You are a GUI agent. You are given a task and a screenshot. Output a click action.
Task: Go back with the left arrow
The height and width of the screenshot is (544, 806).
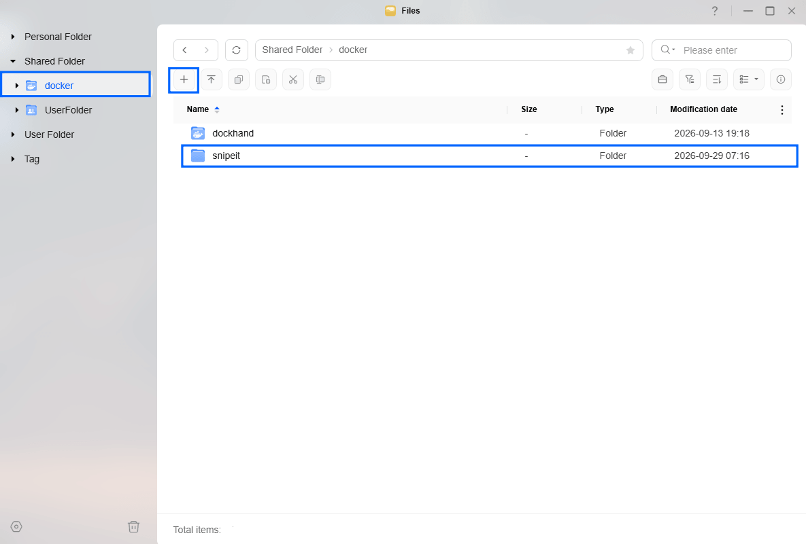click(x=184, y=50)
